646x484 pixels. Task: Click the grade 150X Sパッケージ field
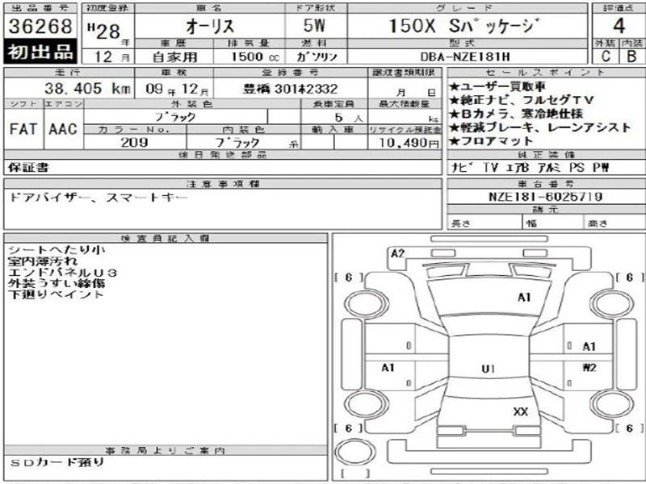click(x=468, y=26)
